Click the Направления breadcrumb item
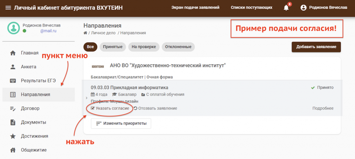 click(133, 33)
